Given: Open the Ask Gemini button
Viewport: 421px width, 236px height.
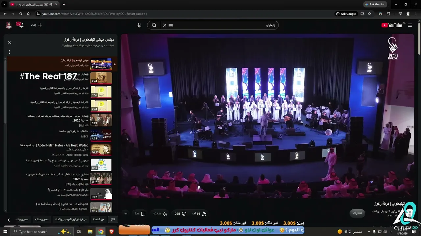Looking at the screenshot, I should click(375, 5).
